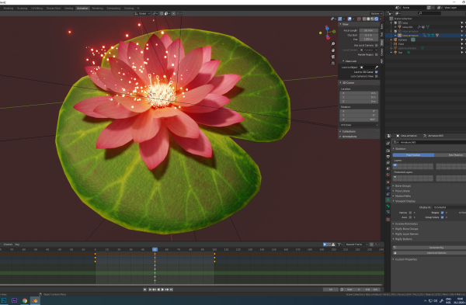Toggle the viewport gizmos icon in header
This screenshot has width=466, height=305.
[x=340, y=19]
